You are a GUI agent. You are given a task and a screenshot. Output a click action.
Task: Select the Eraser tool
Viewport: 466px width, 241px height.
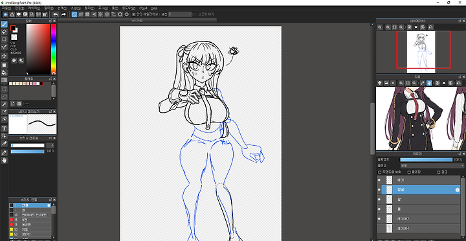(4, 32)
